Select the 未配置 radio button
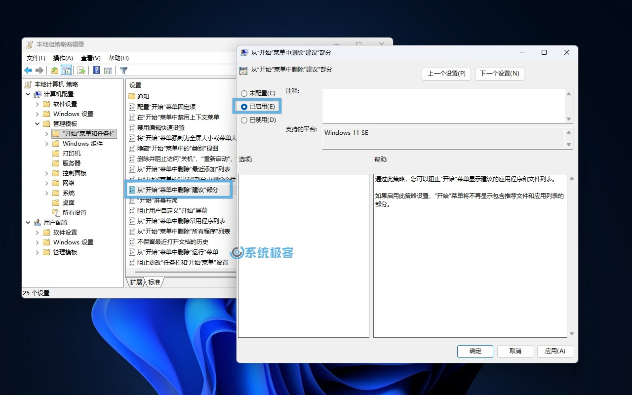Viewport: 632px width, 395px height. (x=244, y=93)
